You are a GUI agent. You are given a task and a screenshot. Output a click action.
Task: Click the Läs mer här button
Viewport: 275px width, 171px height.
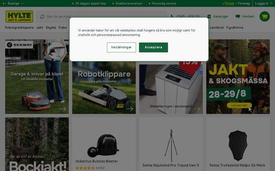pos(239,105)
